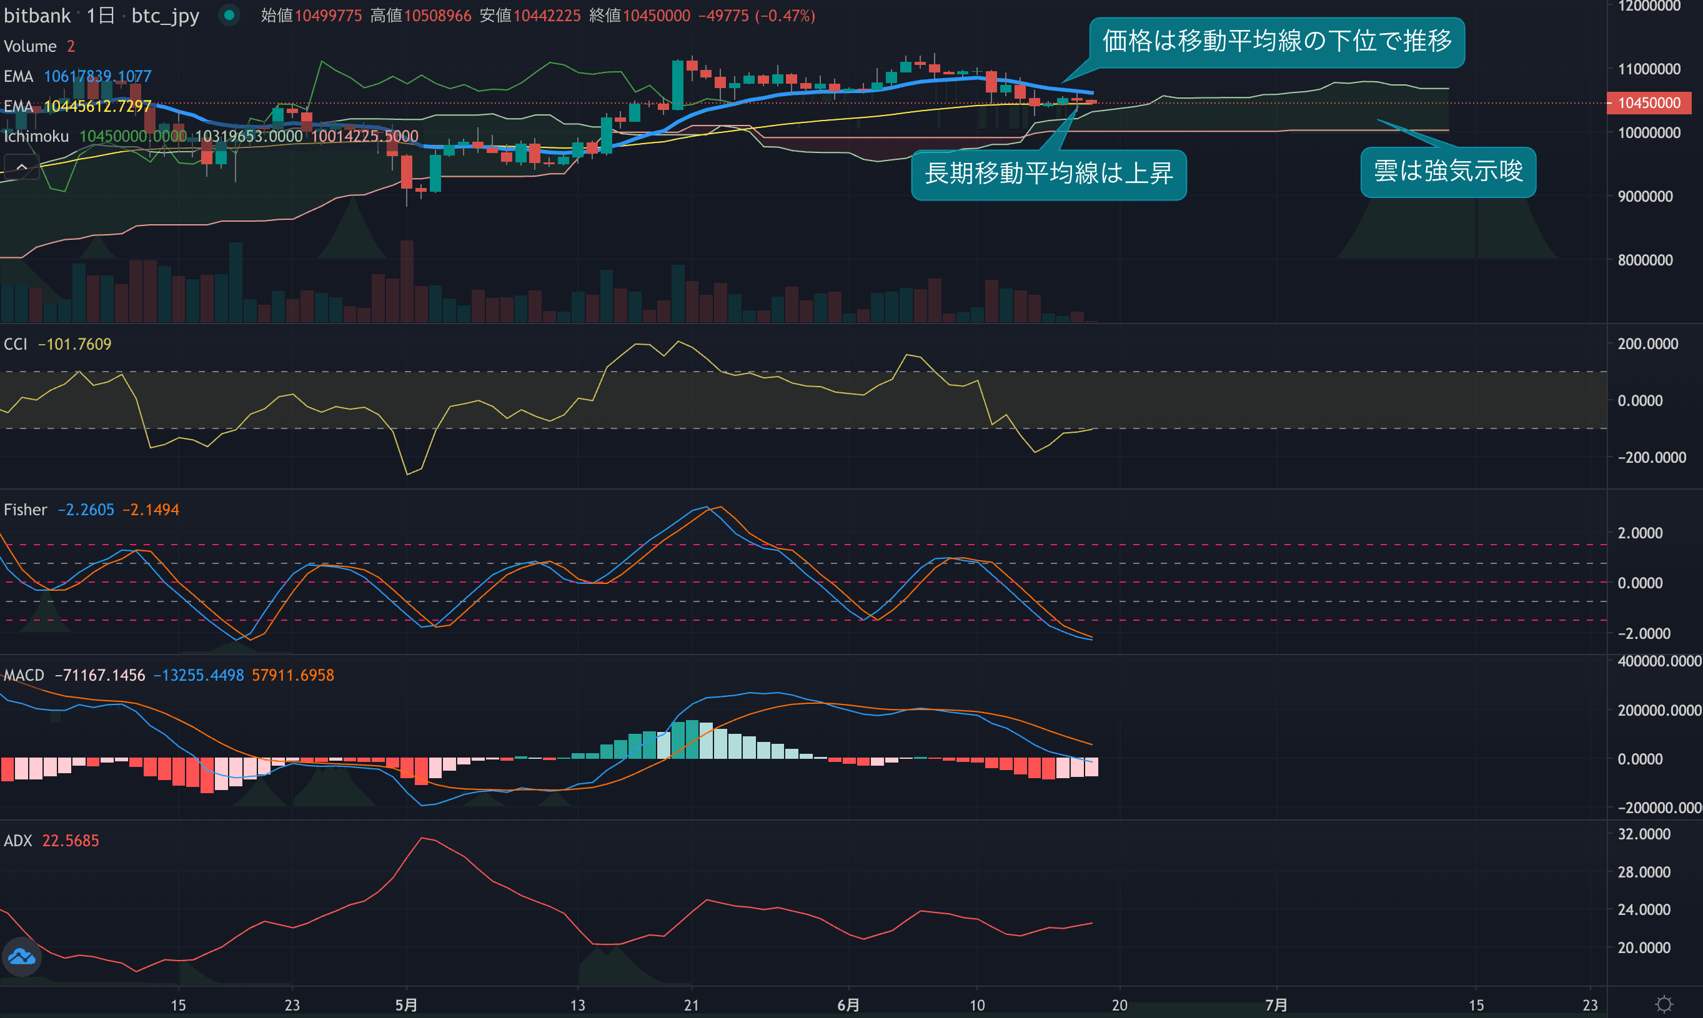Click the TradingView cloud logo icon
This screenshot has width=1703, height=1018.
pos(22,956)
